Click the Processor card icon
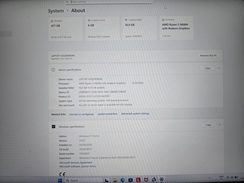 [x=163, y=20]
